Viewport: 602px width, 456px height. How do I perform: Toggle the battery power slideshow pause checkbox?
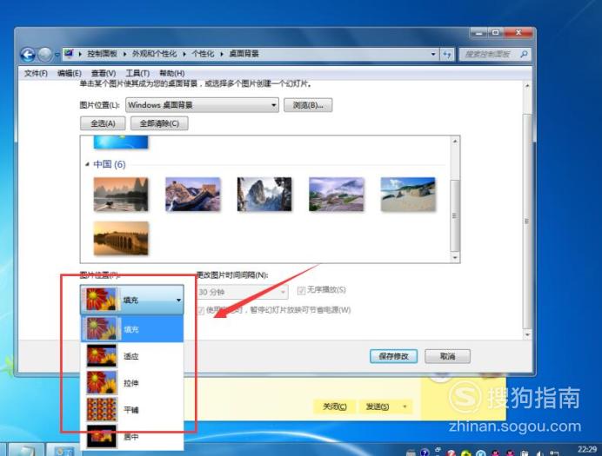tap(201, 310)
